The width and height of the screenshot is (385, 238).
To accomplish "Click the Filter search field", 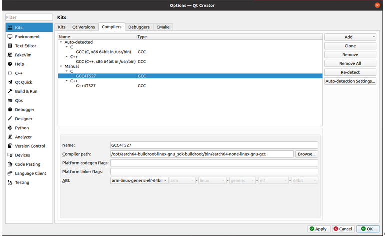I will coord(29,17).
